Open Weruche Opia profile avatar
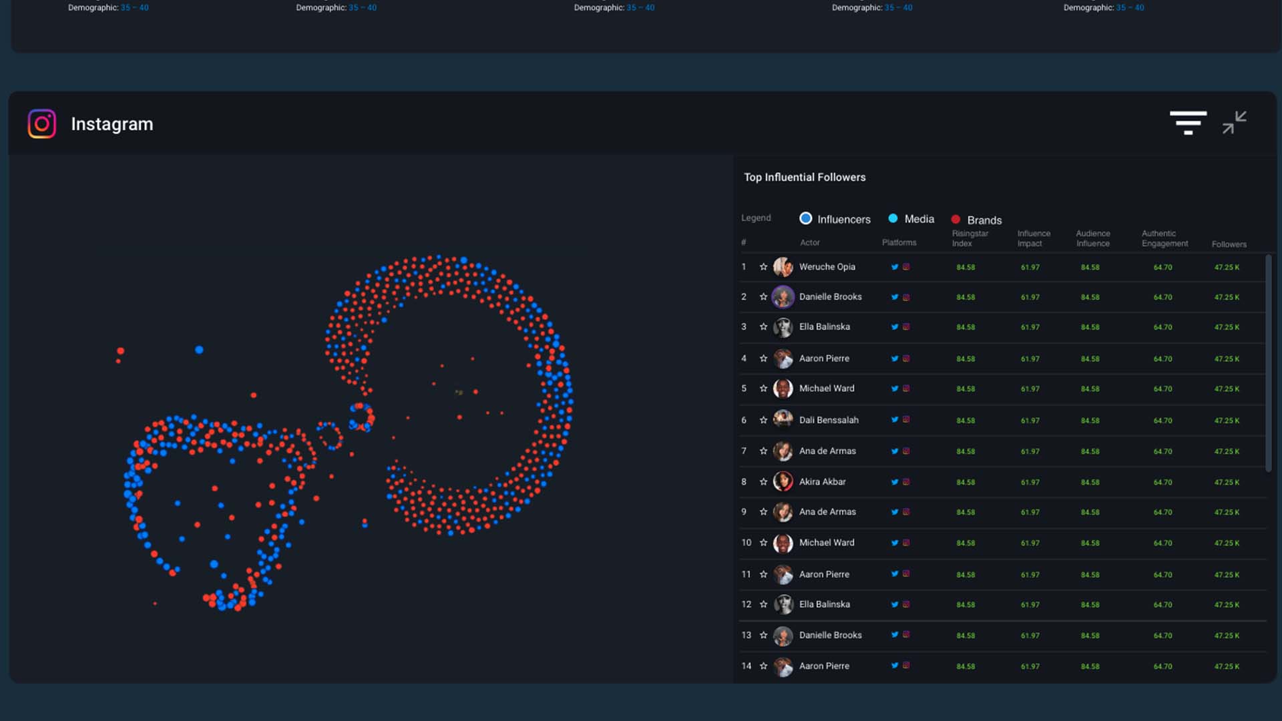The height and width of the screenshot is (721, 1282). [x=783, y=267]
